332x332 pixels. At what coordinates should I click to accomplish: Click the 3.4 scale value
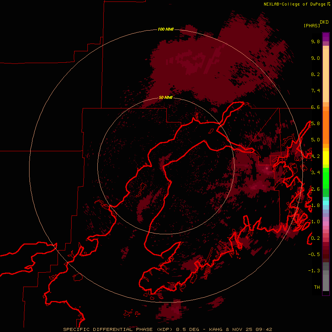tap(315, 173)
